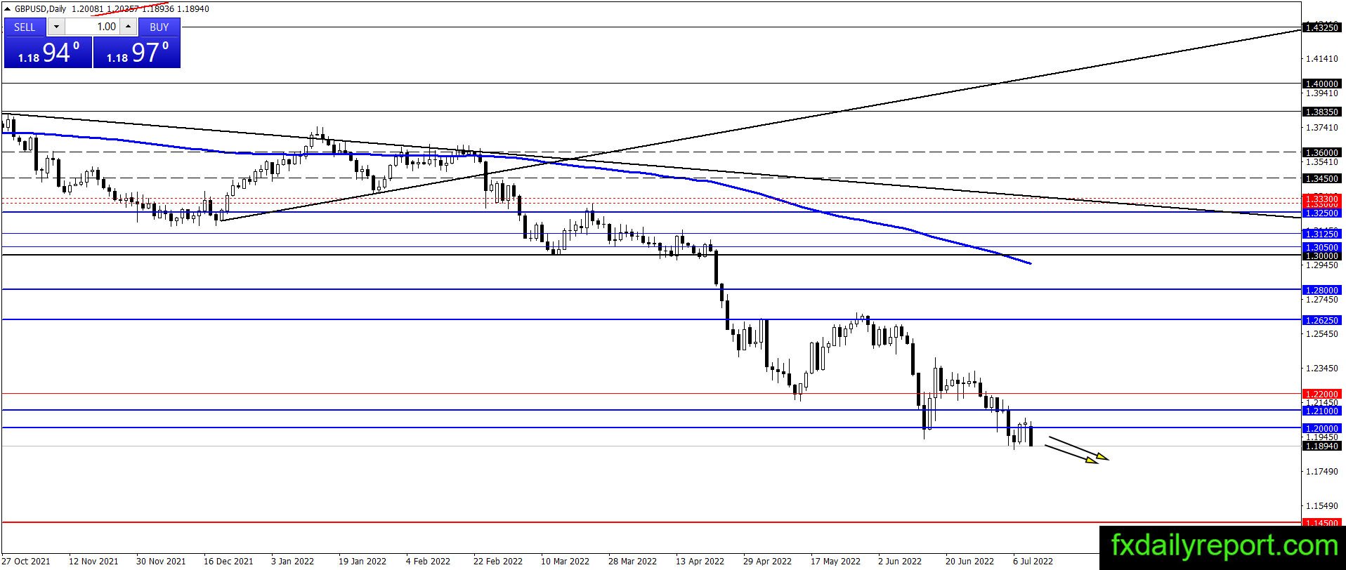Click the 6 Jul 2022 date marker
Image resolution: width=1346 pixels, height=570 pixels.
coord(1033,561)
